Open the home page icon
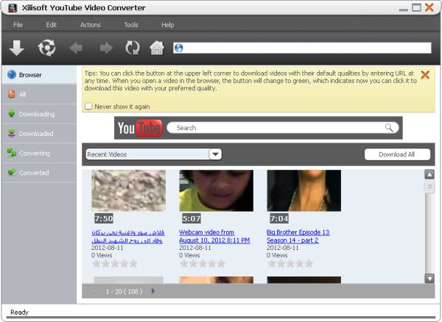 156,49
